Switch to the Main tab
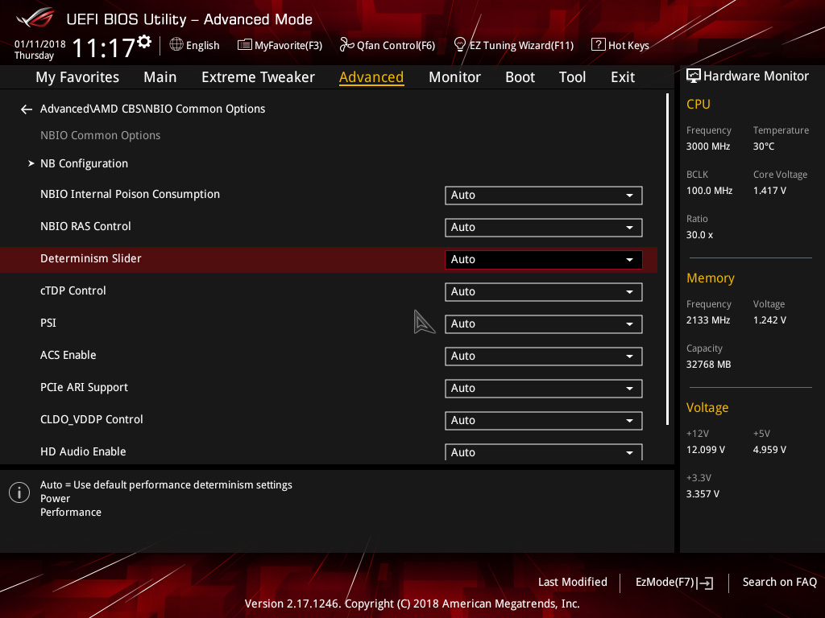The width and height of the screenshot is (825, 618). pyautogui.click(x=160, y=77)
